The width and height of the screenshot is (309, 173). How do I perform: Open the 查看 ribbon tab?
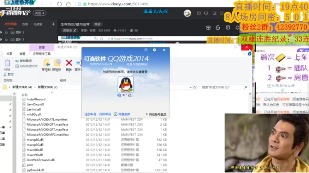[x=22, y=54]
